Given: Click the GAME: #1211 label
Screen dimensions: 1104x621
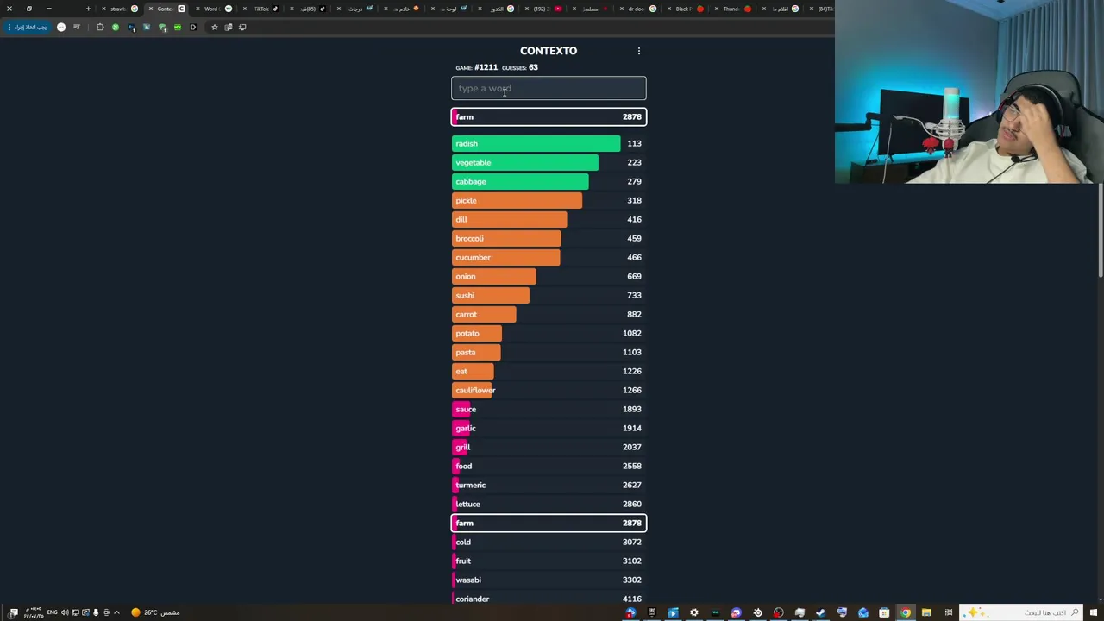Looking at the screenshot, I should point(476,67).
